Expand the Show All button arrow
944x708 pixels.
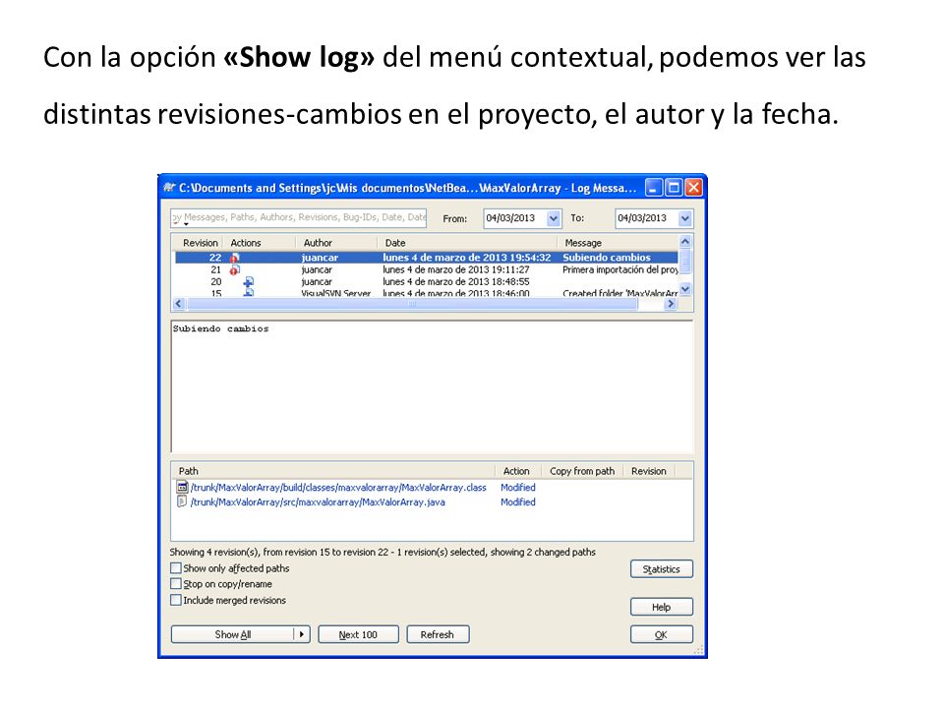point(302,634)
